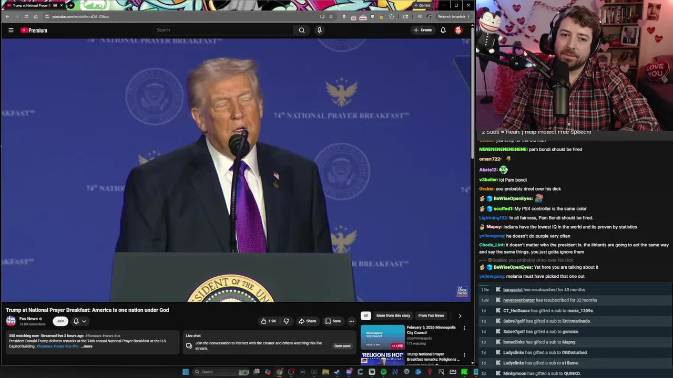Open options for Minneapolis City Council video
Image resolution: width=673 pixels, height=378 pixels.
click(x=464, y=328)
